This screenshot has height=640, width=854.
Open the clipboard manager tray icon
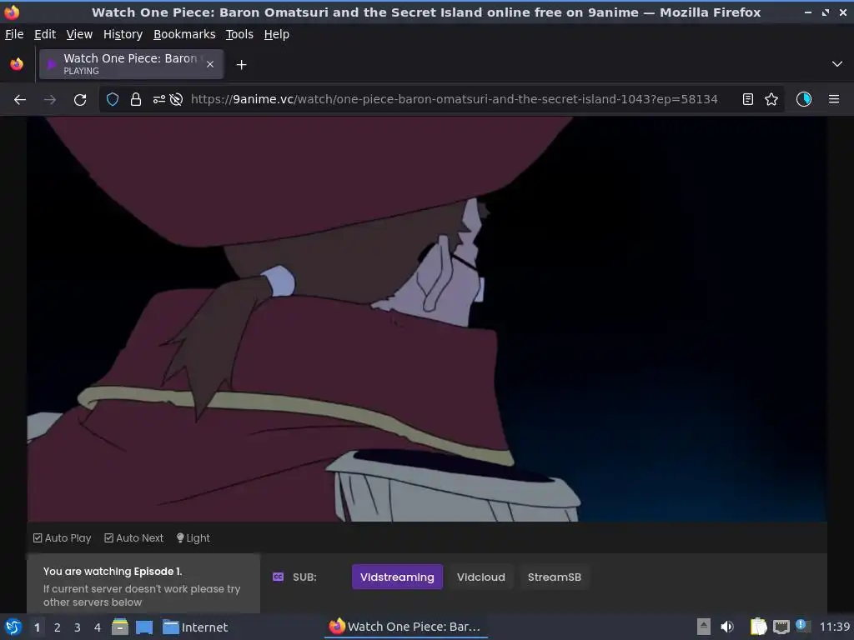[x=758, y=627]
